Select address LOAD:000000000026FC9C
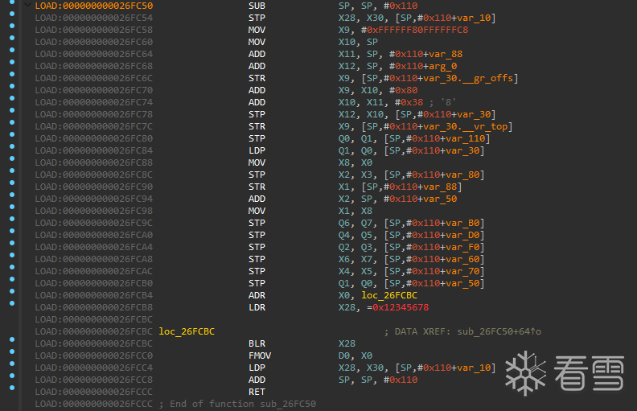This screenshot has width=637, height=411. 94,223
